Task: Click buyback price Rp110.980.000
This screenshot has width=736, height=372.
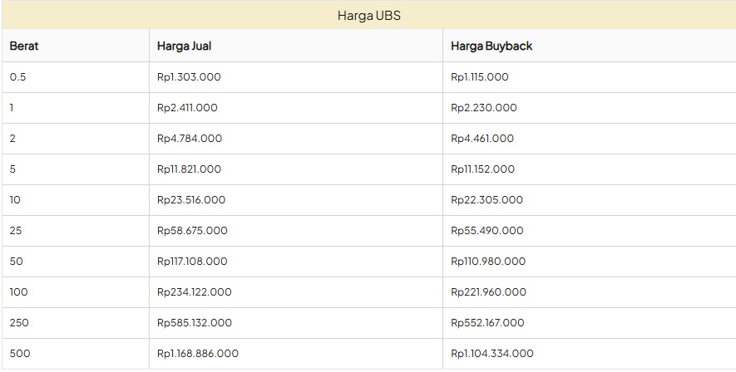Action: tap(488, 261)
